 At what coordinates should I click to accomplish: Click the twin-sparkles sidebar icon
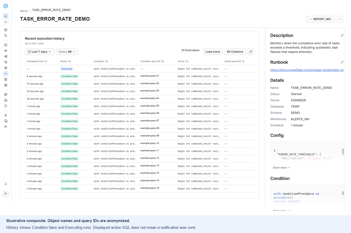click(6, 62)
